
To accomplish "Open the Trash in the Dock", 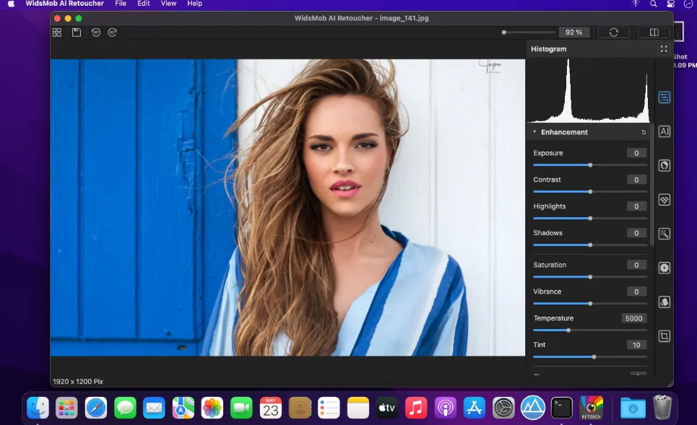I will [662, 408].
